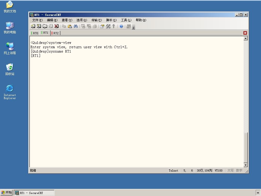Click the terminal vertical scrollbar thumb
Viewport: 261px width, 196px height.
(245, 147)
